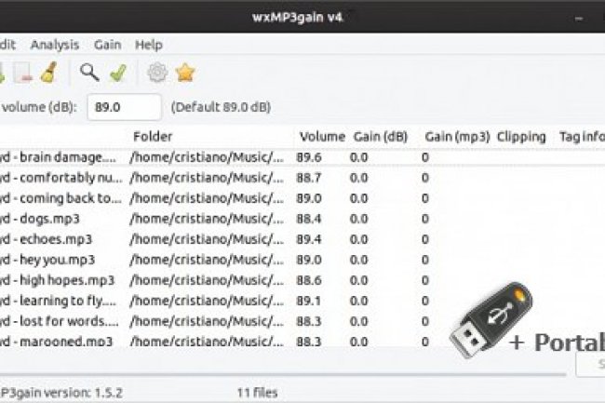Click the Clipping column header
The width and height of the screenshot is (605, 403).
[521, 137]
